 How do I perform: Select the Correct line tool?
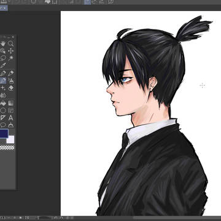pyautogui.click(x=11, y=125)
